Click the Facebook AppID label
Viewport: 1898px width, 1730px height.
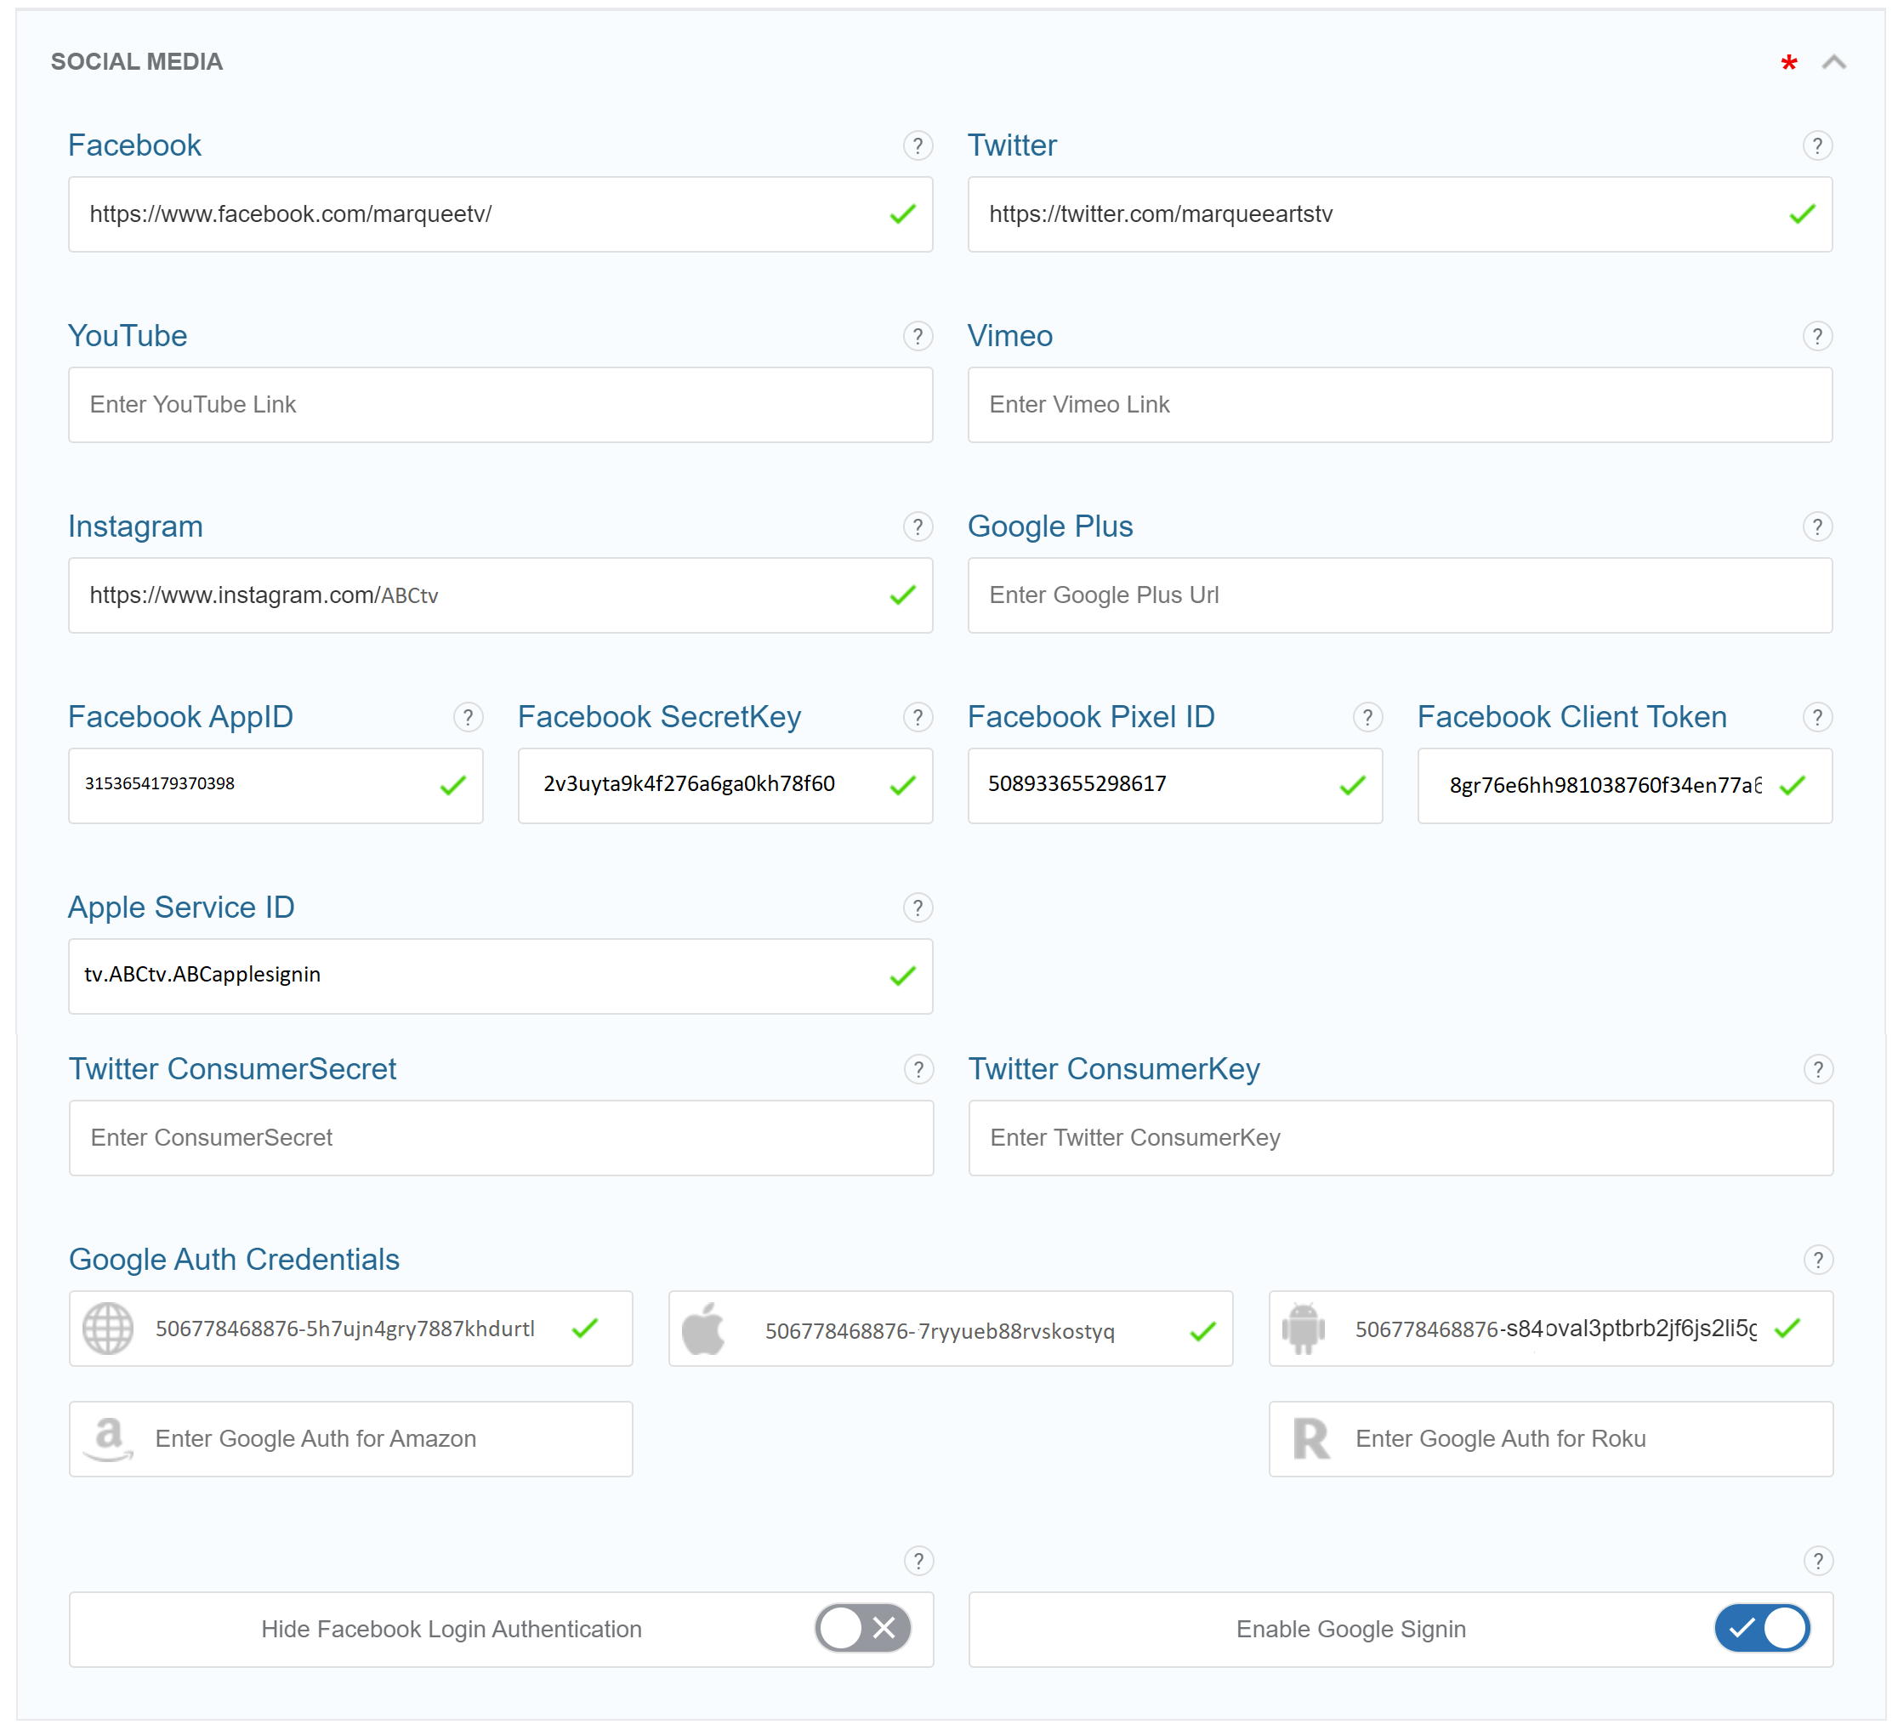click(x=181, y=718)
